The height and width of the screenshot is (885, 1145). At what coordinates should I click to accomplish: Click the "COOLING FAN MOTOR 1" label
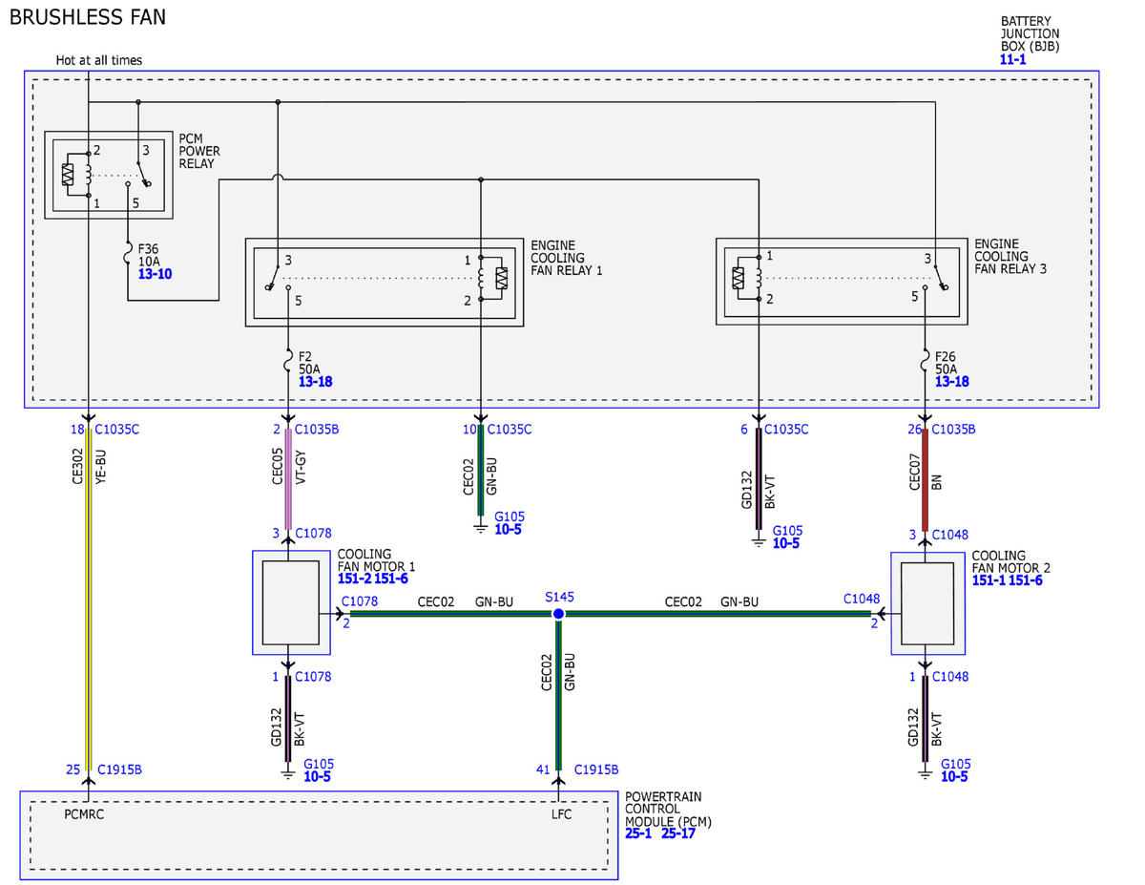pyautogui.click(x=376, y=560)
